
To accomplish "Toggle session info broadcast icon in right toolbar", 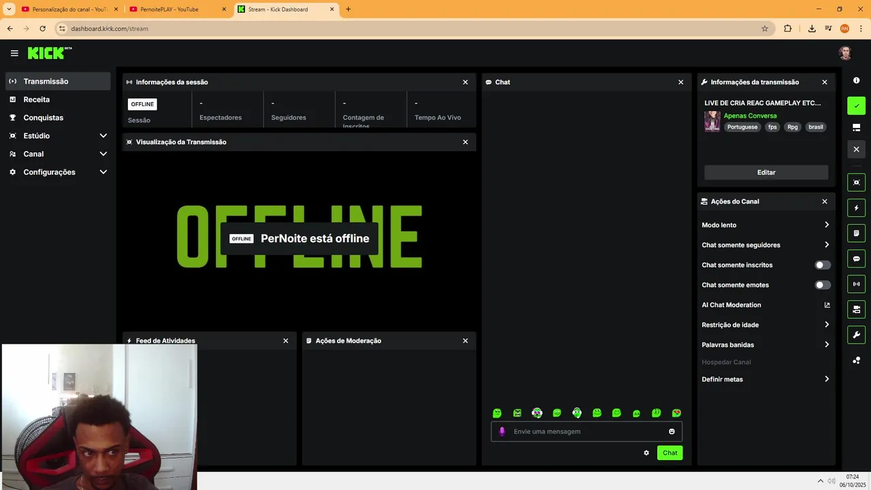I will click(856, 284).
